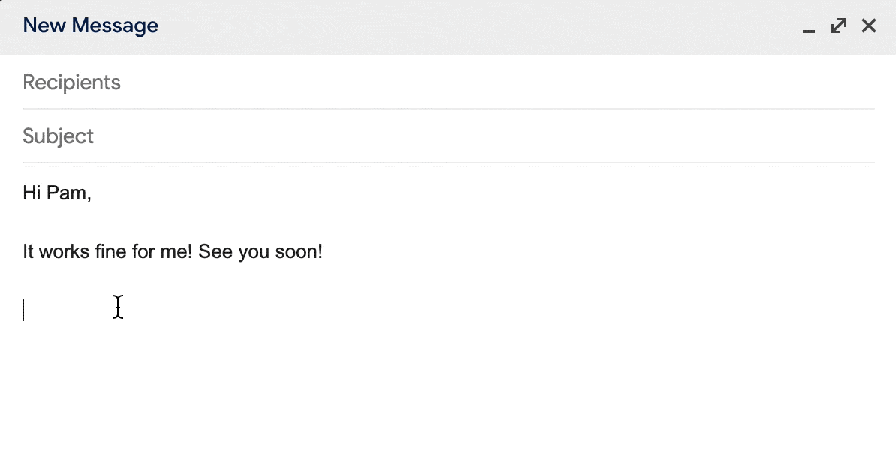Click the word "See" in the body
The width and height of the screenshot is (896, 468).
tap(215, 251)
